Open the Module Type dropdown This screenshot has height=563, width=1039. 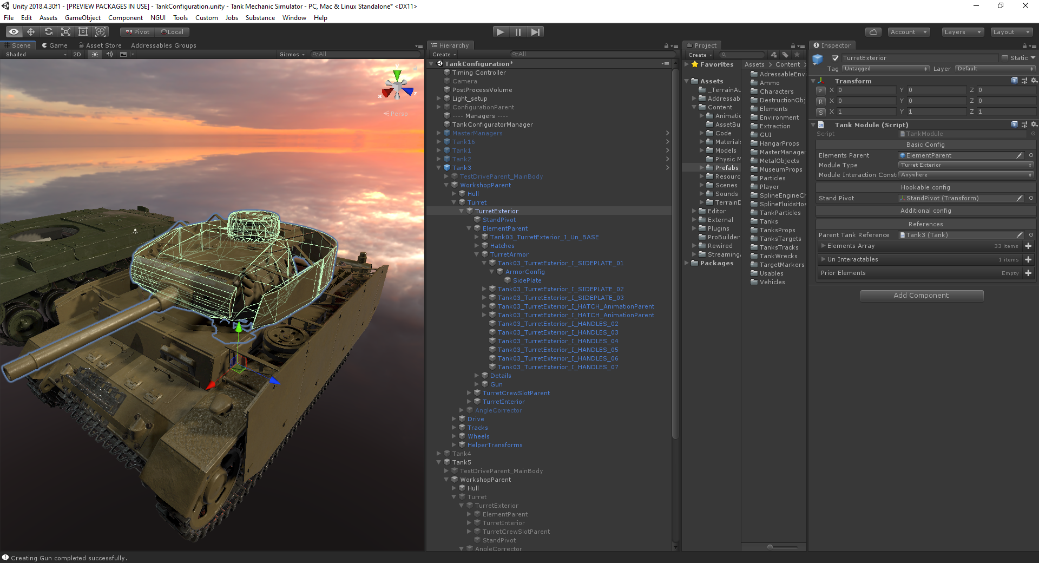click(x=966, y=165)
